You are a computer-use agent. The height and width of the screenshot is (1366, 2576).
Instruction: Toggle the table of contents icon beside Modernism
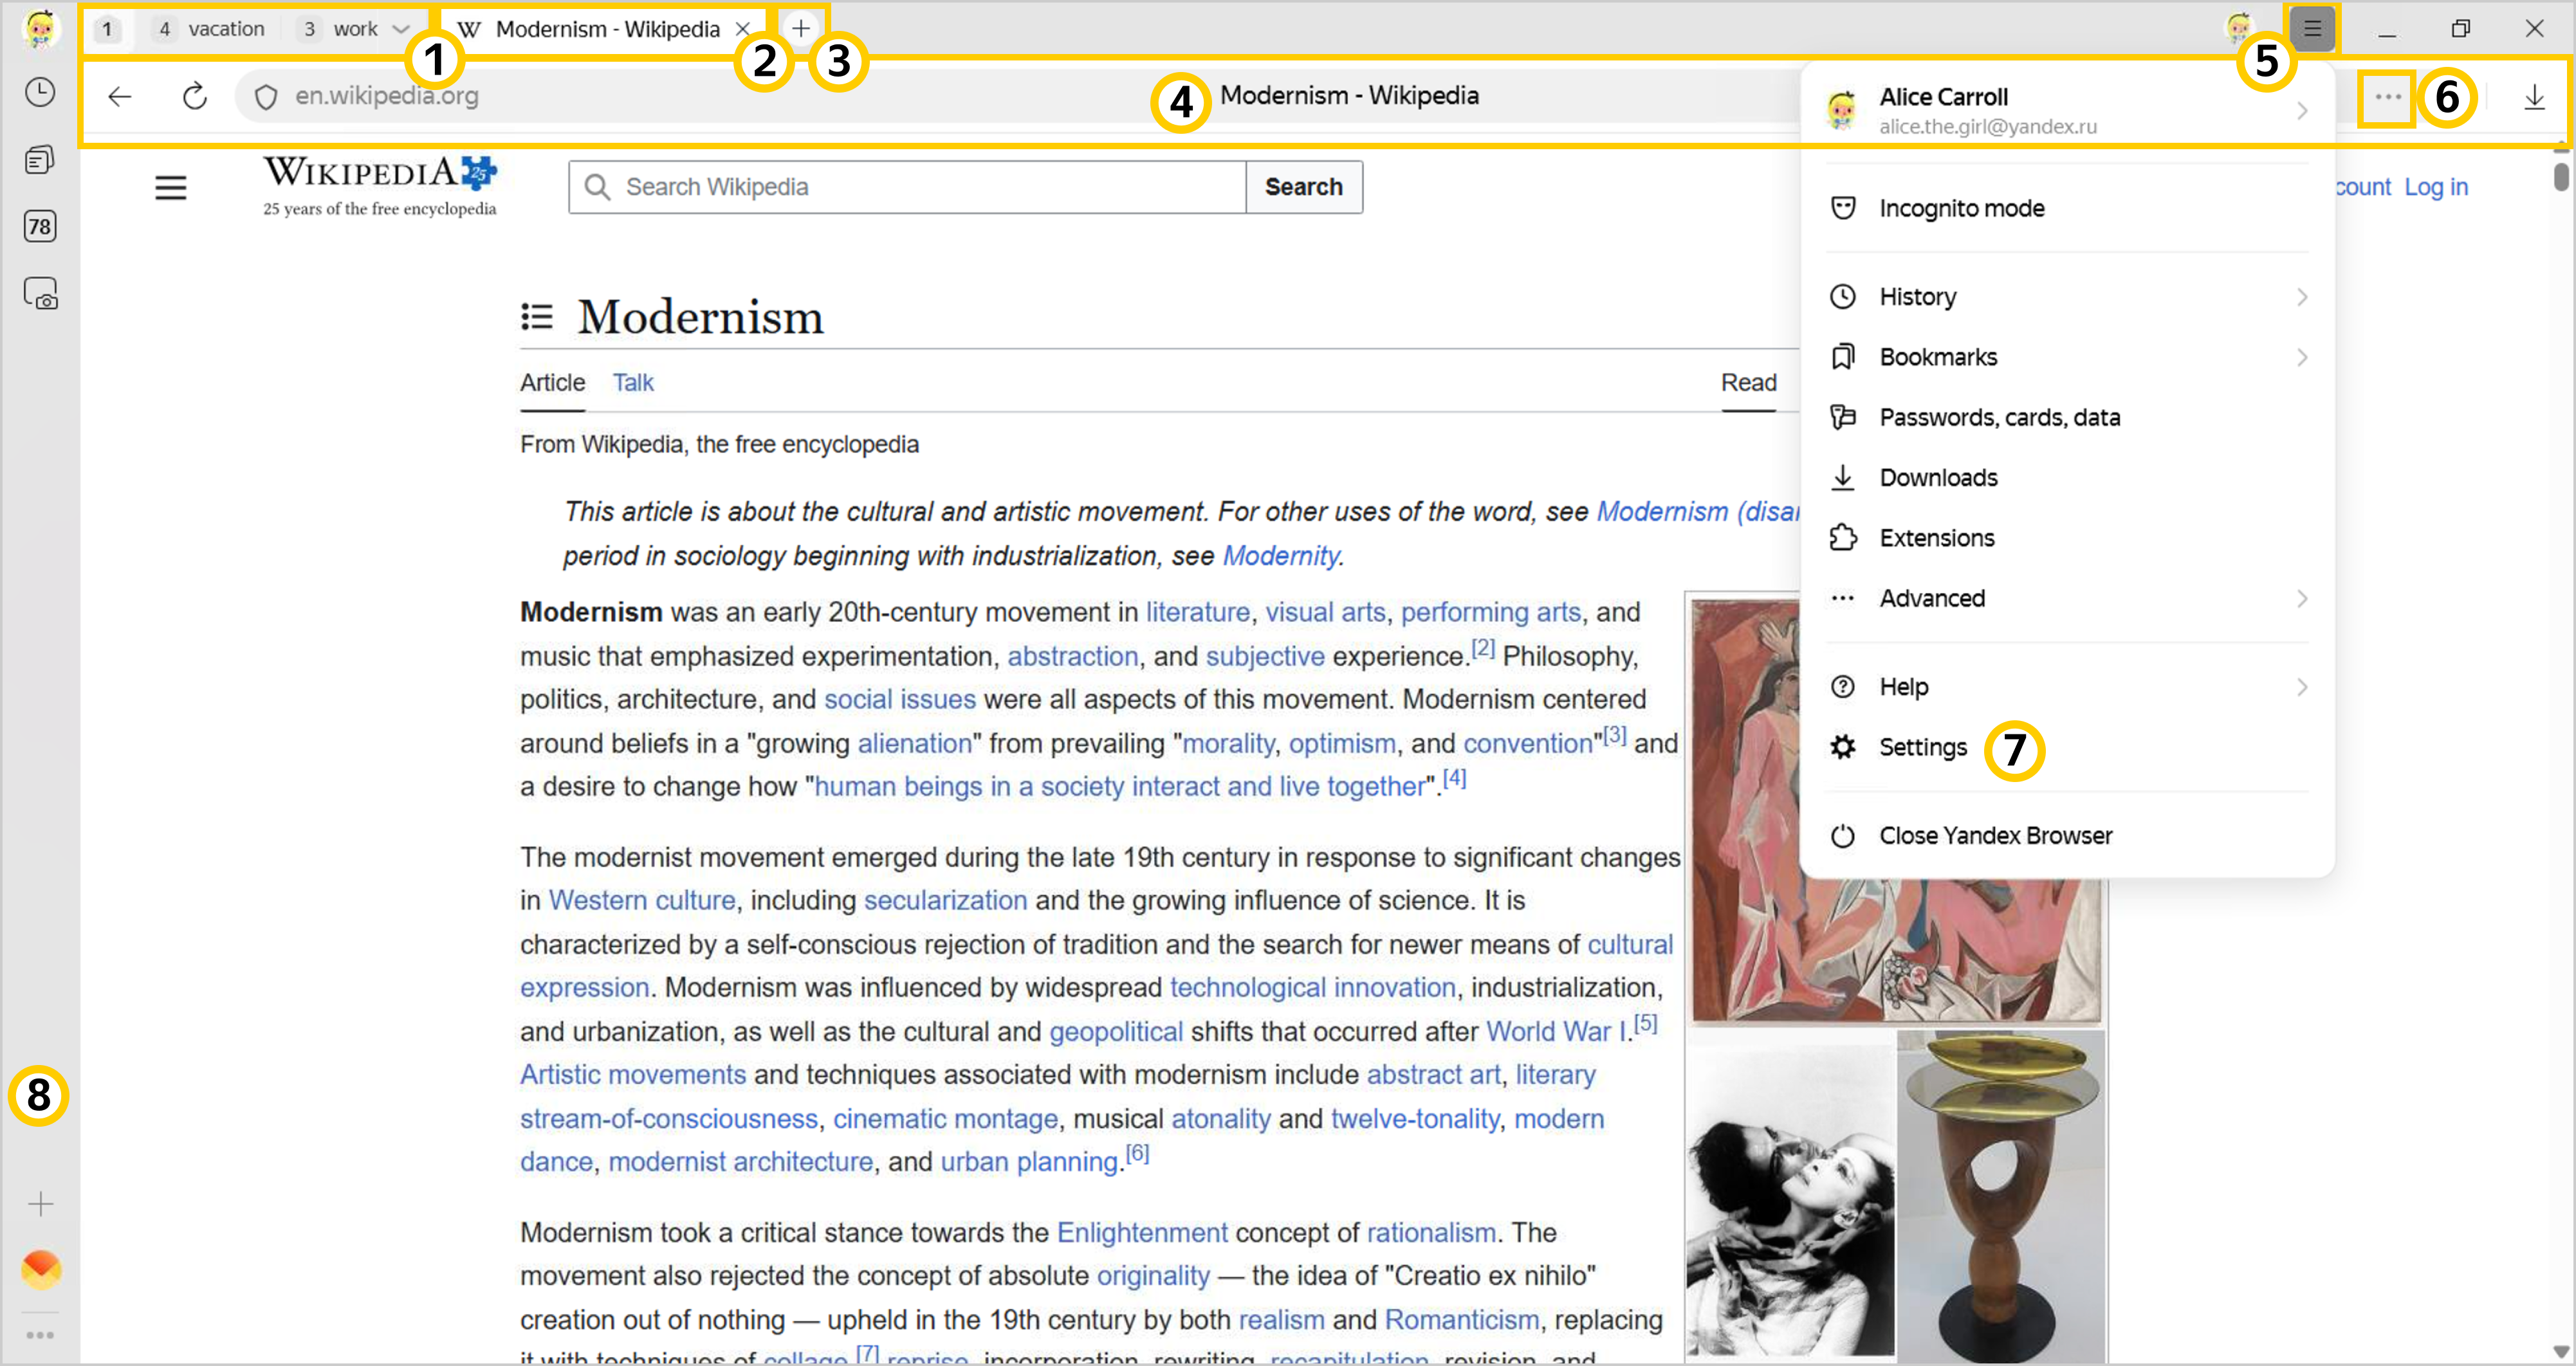click(537, 317)
